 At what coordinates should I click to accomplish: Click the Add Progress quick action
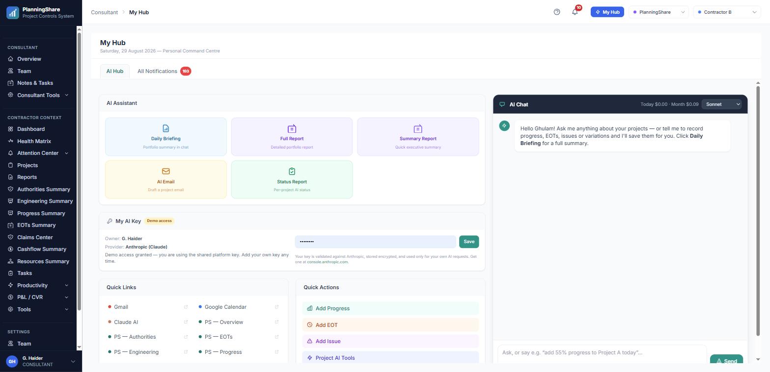click(390, 308)
